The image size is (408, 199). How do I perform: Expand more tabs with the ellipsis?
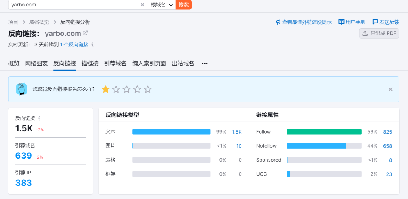(205, 63)
